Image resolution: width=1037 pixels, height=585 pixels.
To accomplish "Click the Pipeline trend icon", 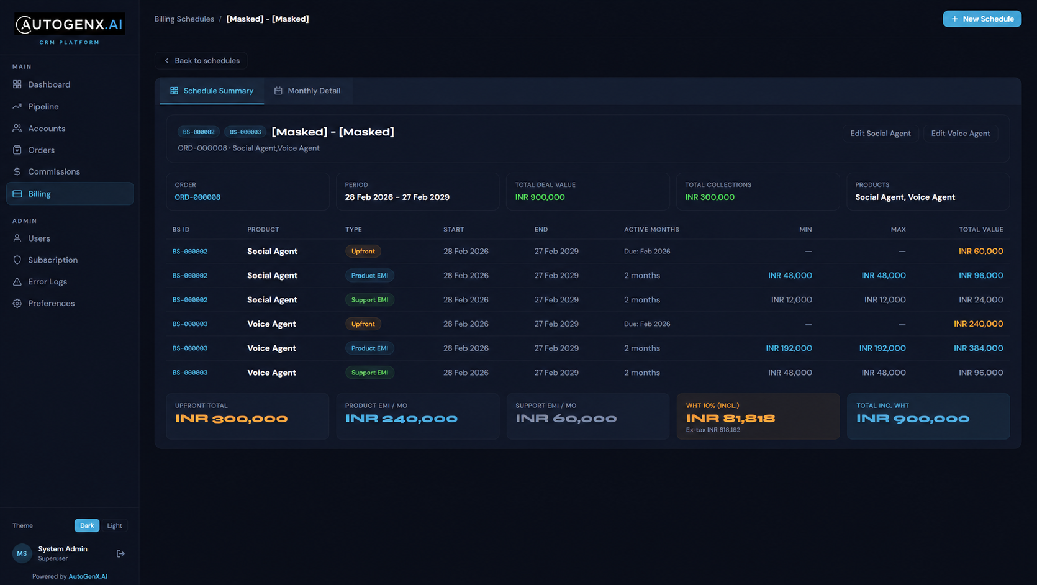I will [17, 106].
